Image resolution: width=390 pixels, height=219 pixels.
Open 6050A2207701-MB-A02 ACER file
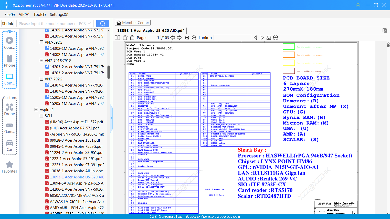click(x=77, y=195)
